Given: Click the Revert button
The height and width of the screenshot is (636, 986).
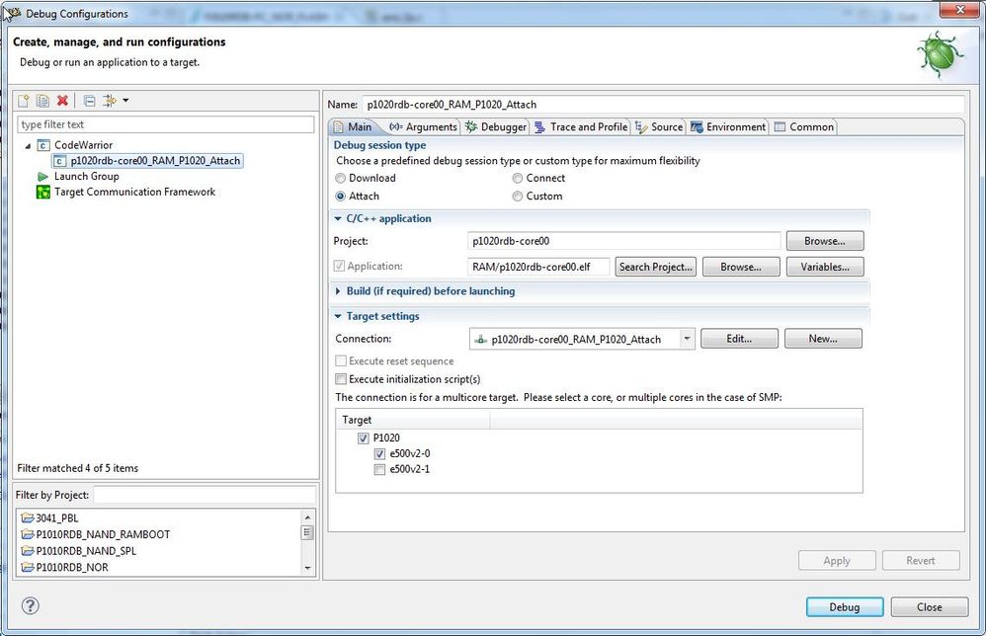Looking at the screenshot, I should coord(921,561).
